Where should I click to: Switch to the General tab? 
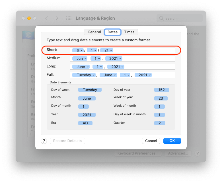pyautogui.click(x=94, y=32)
